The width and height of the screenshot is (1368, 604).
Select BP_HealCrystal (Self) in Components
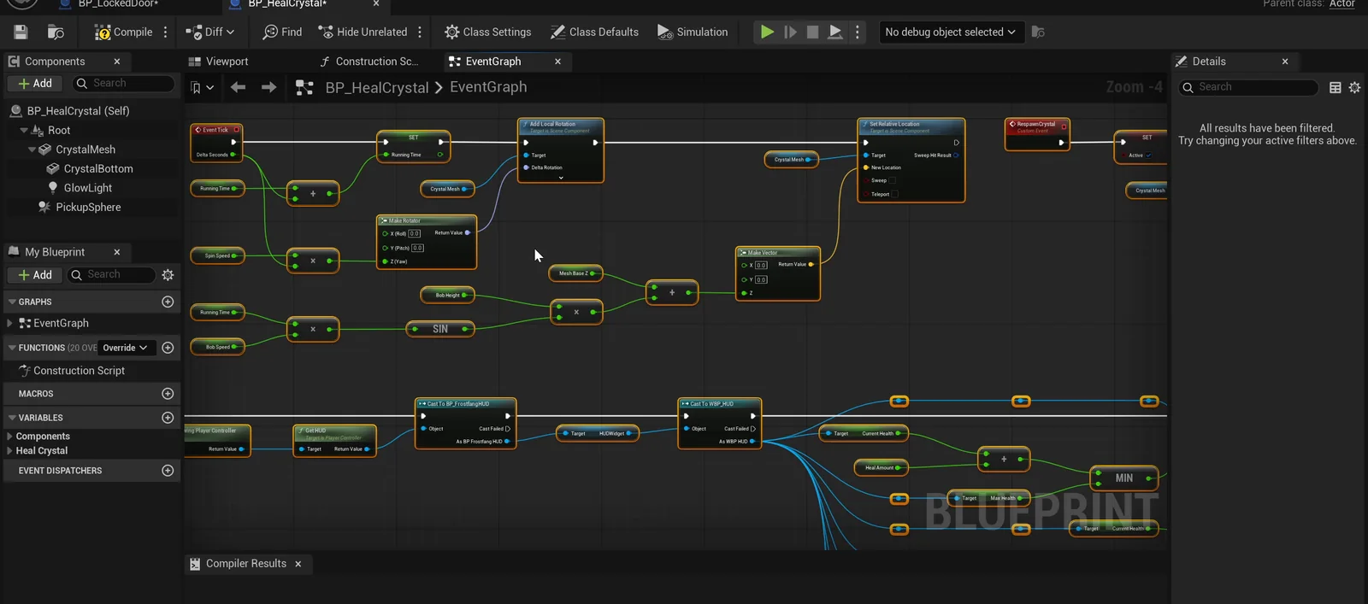[77, 111]
